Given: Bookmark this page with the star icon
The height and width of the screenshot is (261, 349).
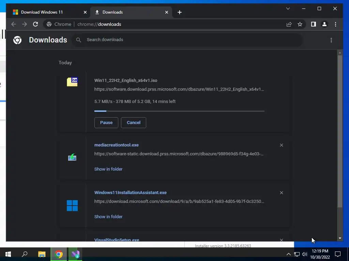Looking at the screenshot, I should (300, 24).
